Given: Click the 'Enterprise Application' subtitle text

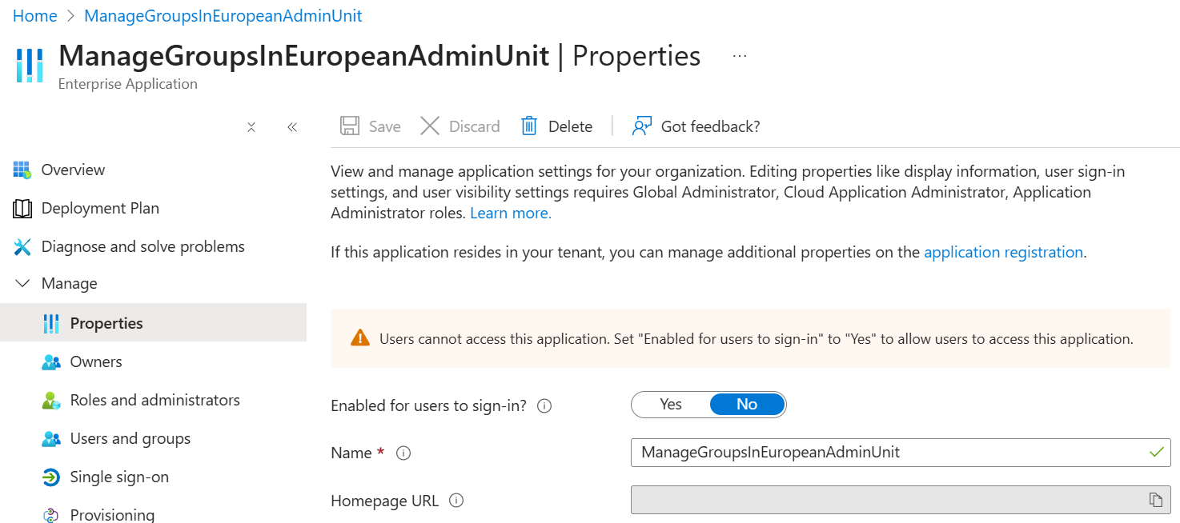Looking at the screenshot, I should click(x=128, y=84).
